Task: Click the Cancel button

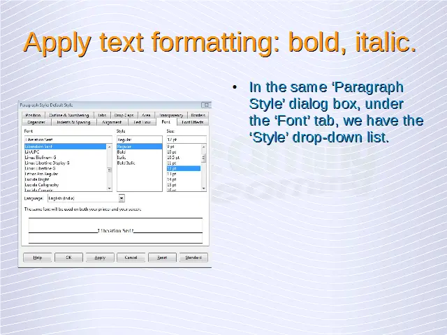Action: point(131,258)
